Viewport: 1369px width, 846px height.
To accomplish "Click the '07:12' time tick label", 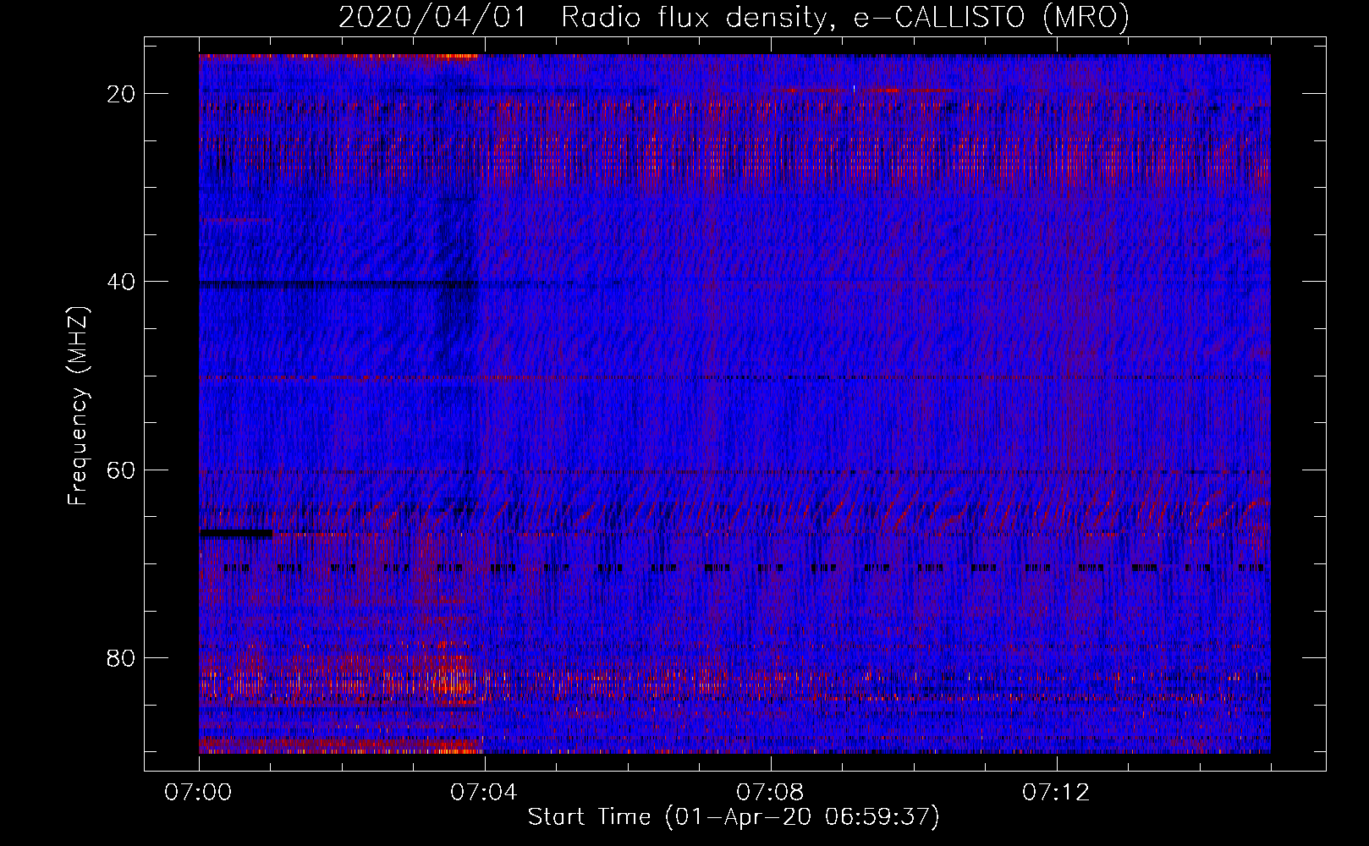I will (1056, 793).
